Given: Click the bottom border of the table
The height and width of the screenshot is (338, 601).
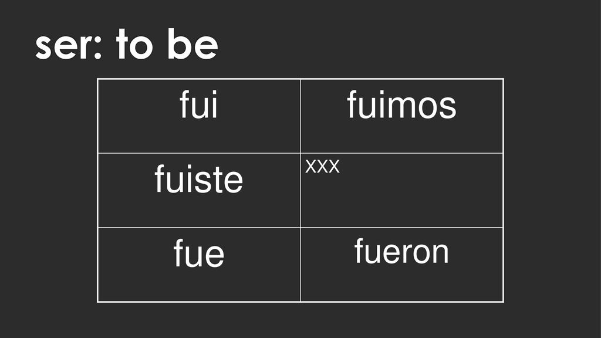Looking at the screenshot, I should [300, 302].
